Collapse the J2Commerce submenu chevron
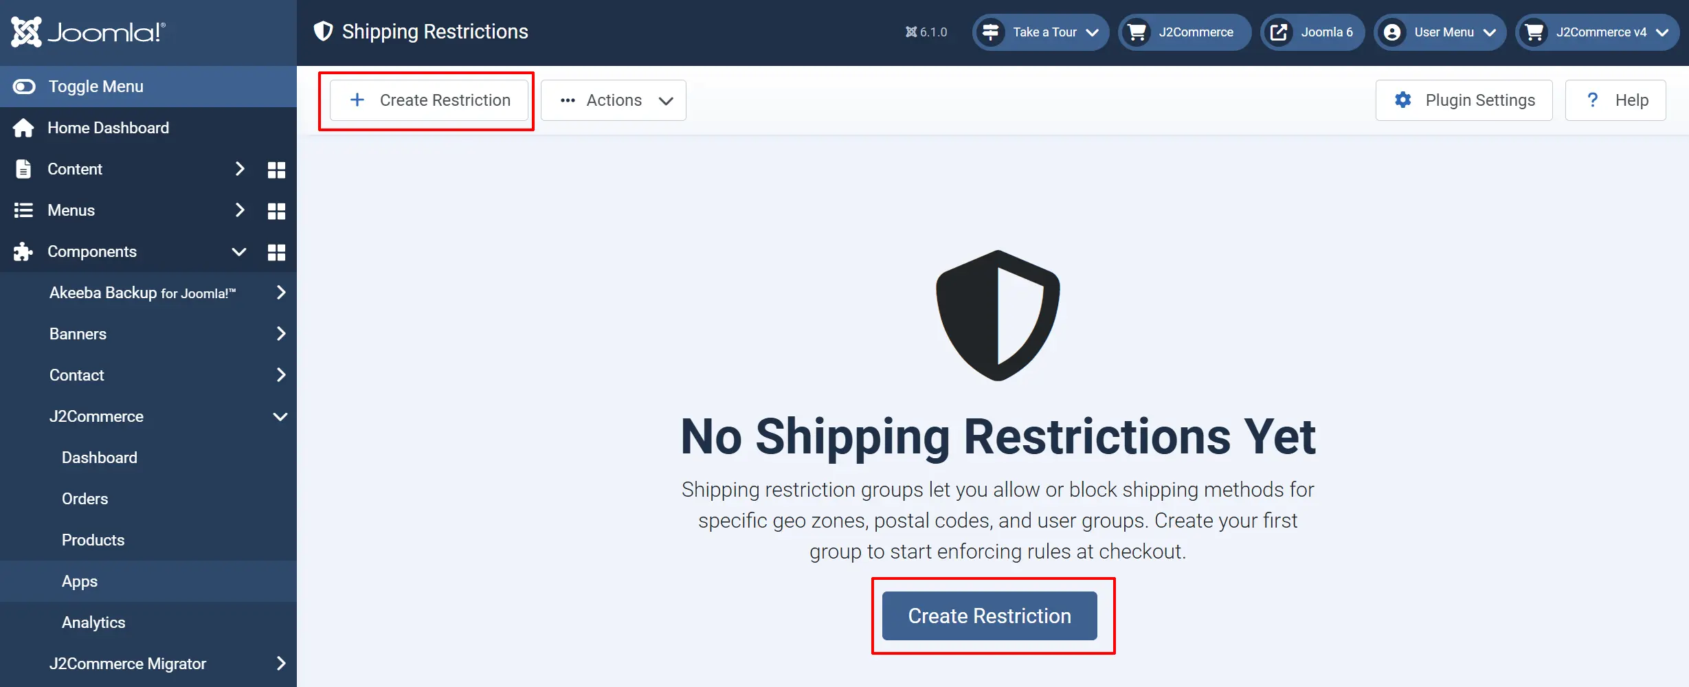The width and height of the screenshot is (1689, 687). [x=280, y=416]
